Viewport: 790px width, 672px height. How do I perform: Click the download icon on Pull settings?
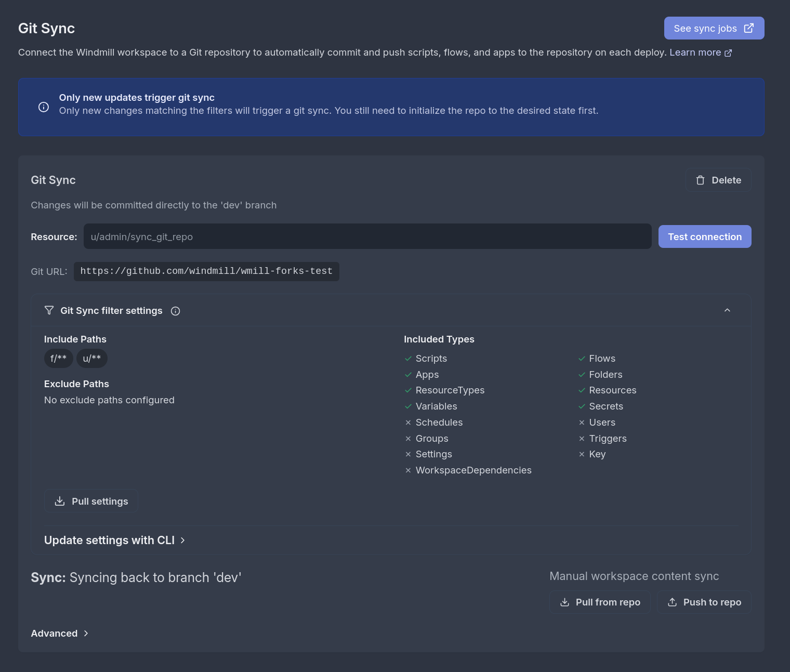tap(59, 501)
